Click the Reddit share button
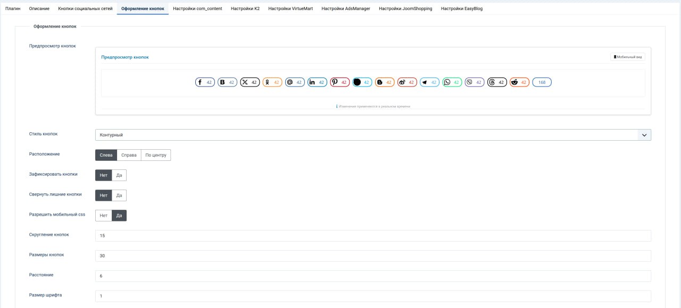Viewport: 681px width, 308px height. (x=519, y=82)
